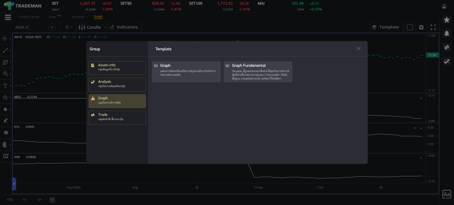Open the Indicators panel

123,27
